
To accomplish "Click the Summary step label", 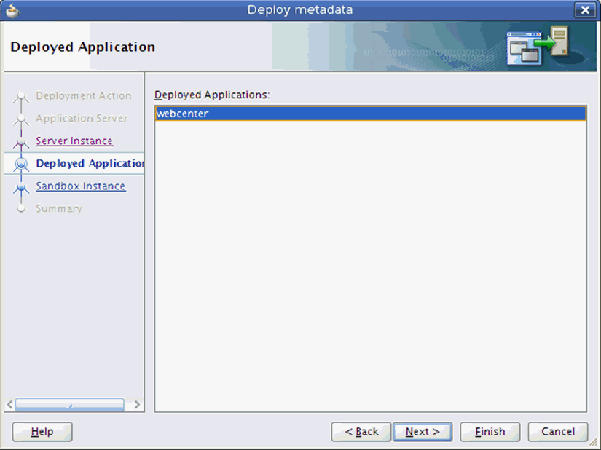I will (x=59, y=209).
